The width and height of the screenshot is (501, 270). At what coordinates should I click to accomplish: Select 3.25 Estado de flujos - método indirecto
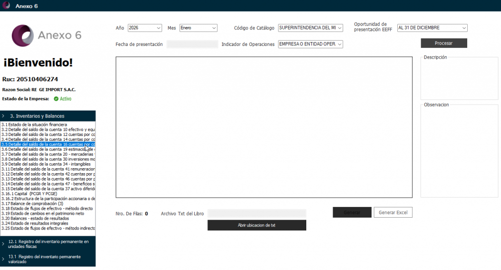coord(48,228)
